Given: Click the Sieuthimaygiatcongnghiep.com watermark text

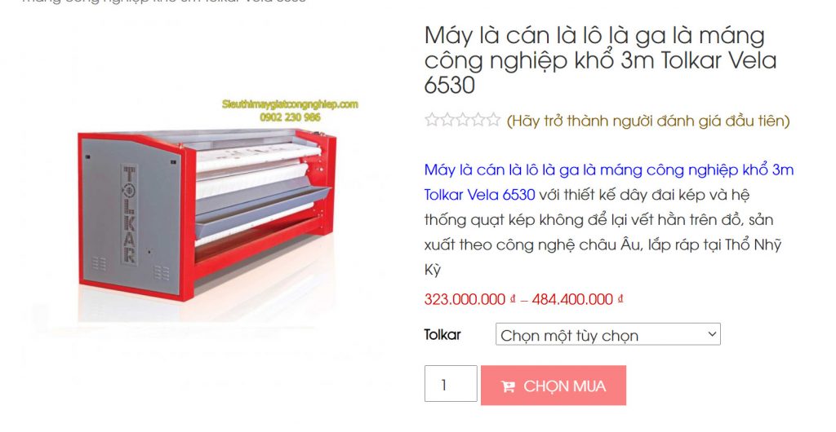Looking at the screenshot, I should point(290,104).
